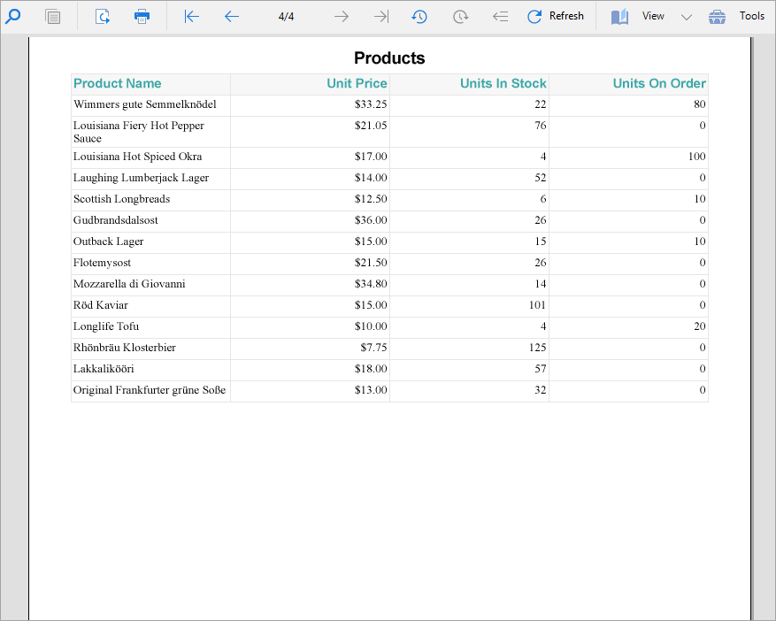Click the Unit Price column header

(x=311, y=84)
